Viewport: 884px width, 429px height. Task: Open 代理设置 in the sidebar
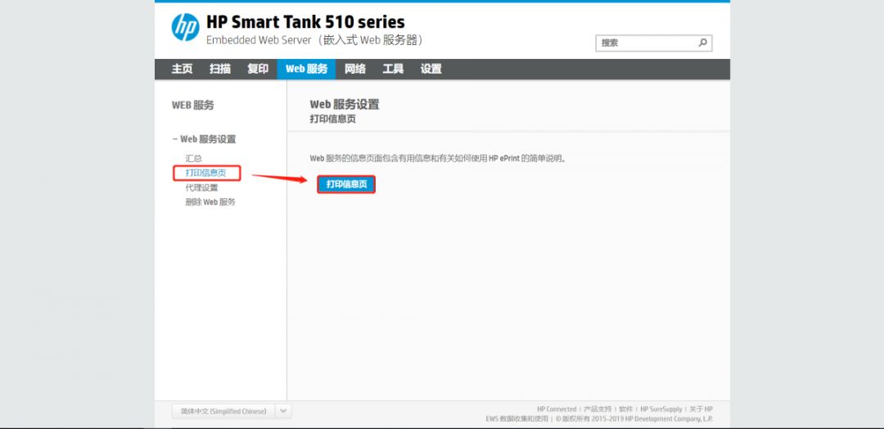[x=201, y=187]
